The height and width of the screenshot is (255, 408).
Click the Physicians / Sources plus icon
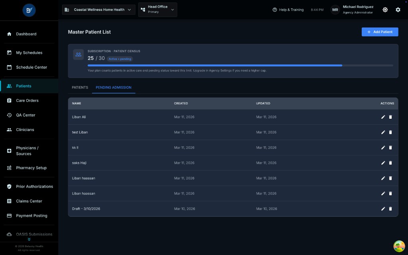9,151
